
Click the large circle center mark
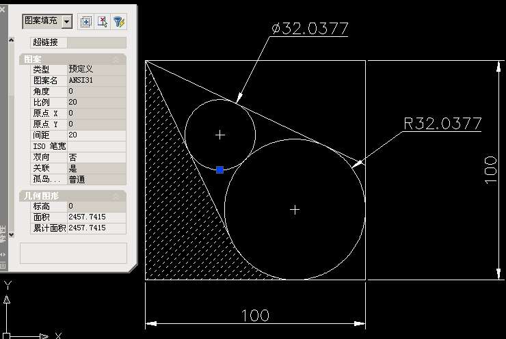[x=295, y=210]
